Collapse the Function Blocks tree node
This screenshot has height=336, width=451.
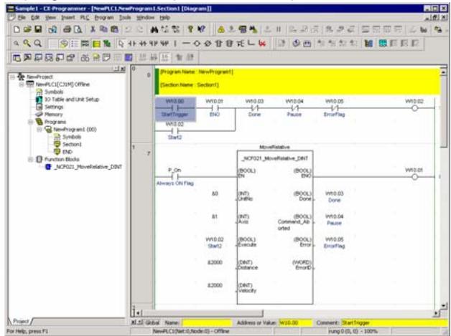(x=30, y=159)
